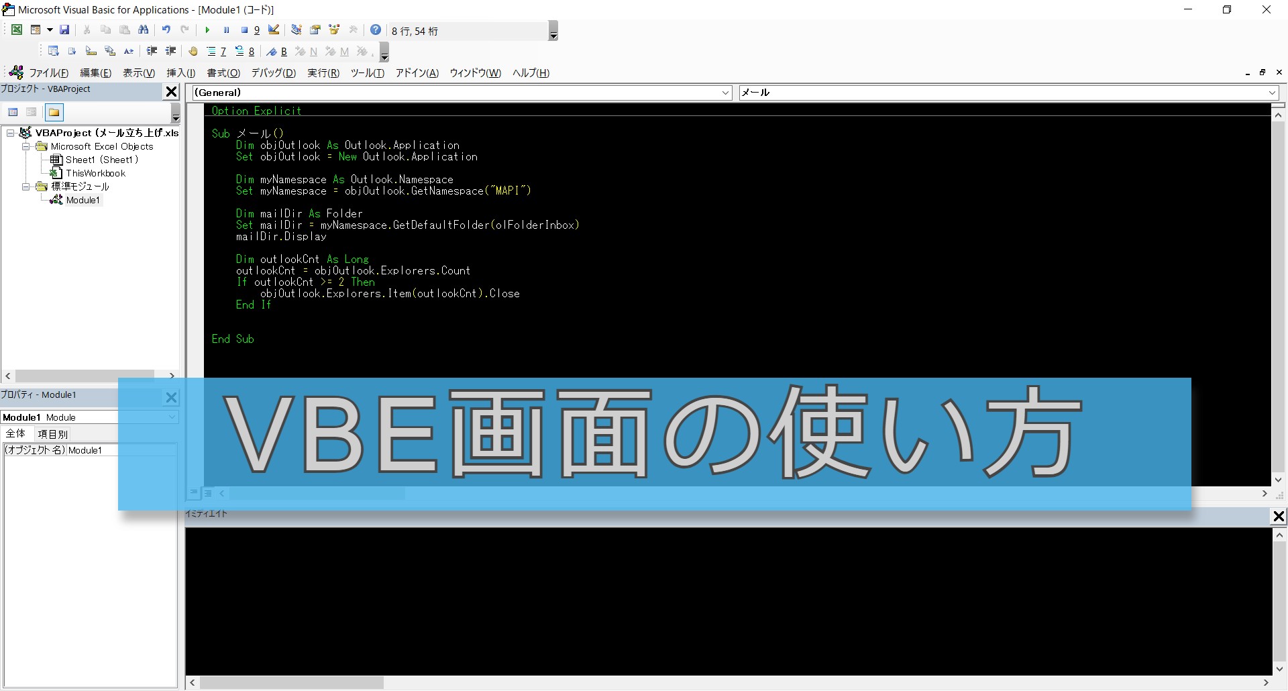Collapse the Microsoft Excel Objects folder
The image size is (1288, 691).
click(x=26, y=146)
